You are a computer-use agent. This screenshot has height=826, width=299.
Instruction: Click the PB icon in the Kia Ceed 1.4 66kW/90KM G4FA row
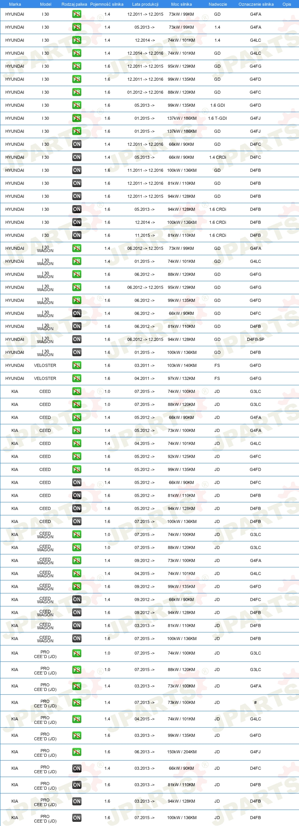click(77, 417)
